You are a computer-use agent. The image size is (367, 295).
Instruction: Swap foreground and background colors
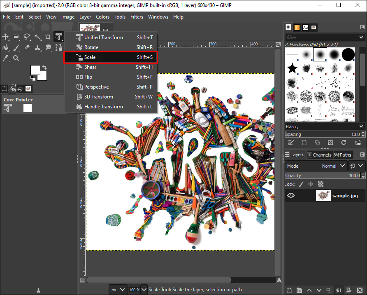44,67
